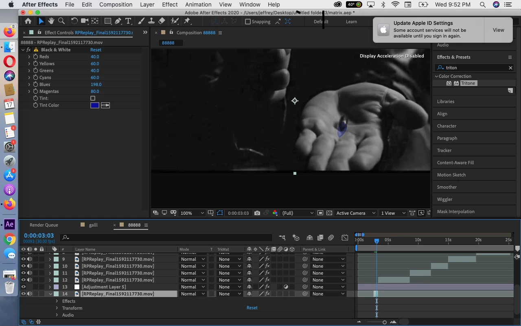Open the show channel color management icon

(275, 213)
